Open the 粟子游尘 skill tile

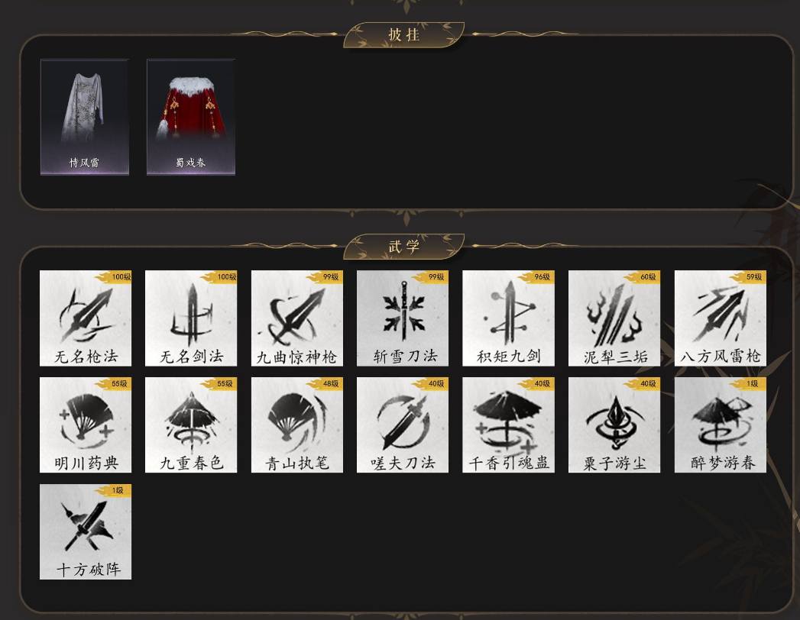tap(614, 425)
